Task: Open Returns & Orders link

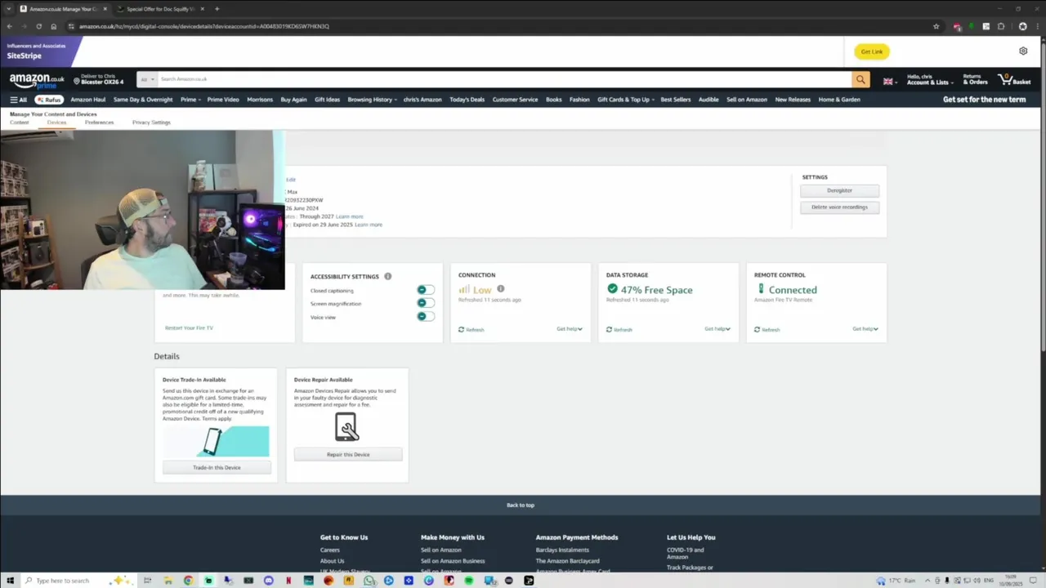Action: (975, 79)
